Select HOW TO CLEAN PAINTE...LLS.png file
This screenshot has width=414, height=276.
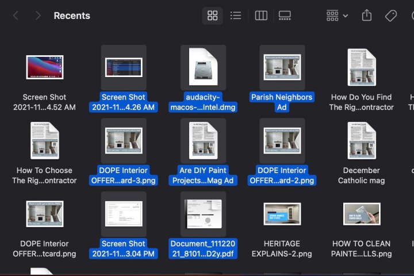click(x=361, y=214)
